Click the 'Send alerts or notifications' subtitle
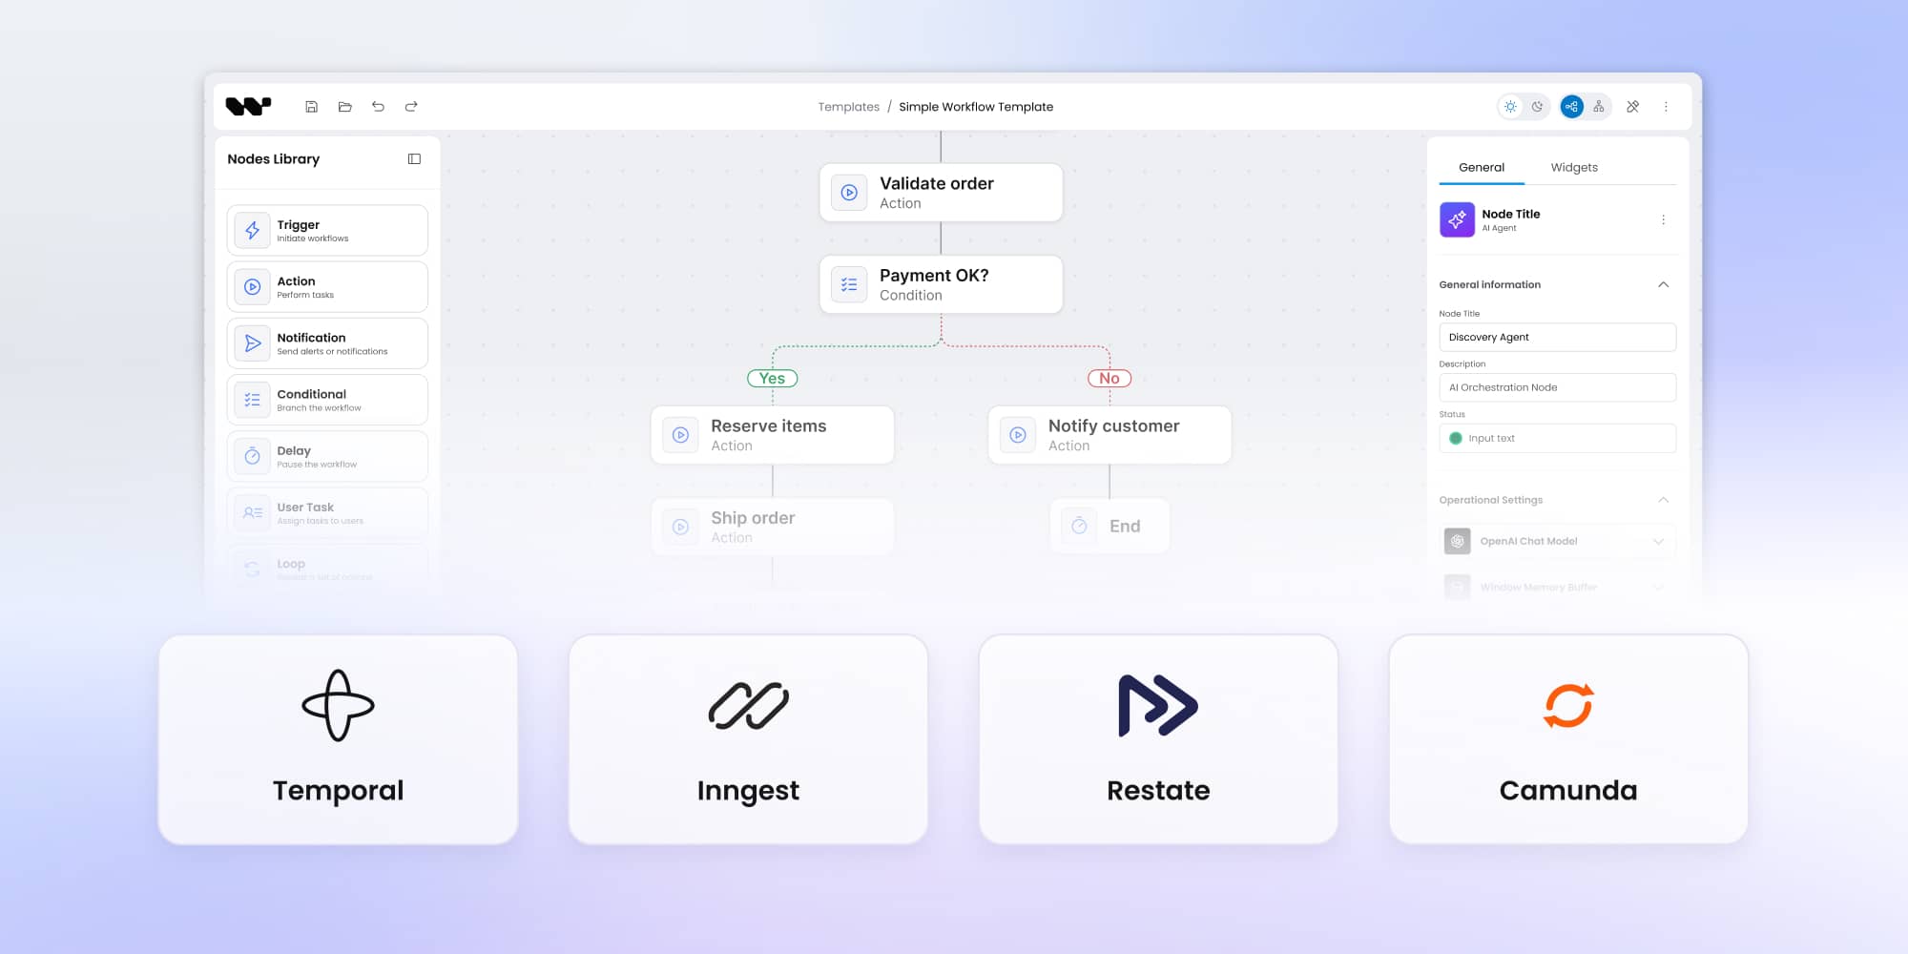1908x954 pixels. point(332,352)
